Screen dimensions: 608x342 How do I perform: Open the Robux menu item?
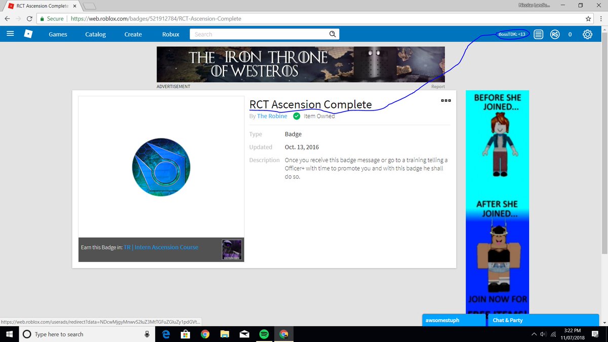tap(171, 34)
